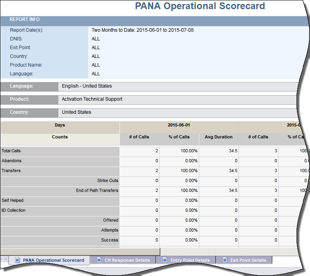Screen dimensions: 310x276
Task: Click the Language value English - United States
Action: tap(87, 86)
